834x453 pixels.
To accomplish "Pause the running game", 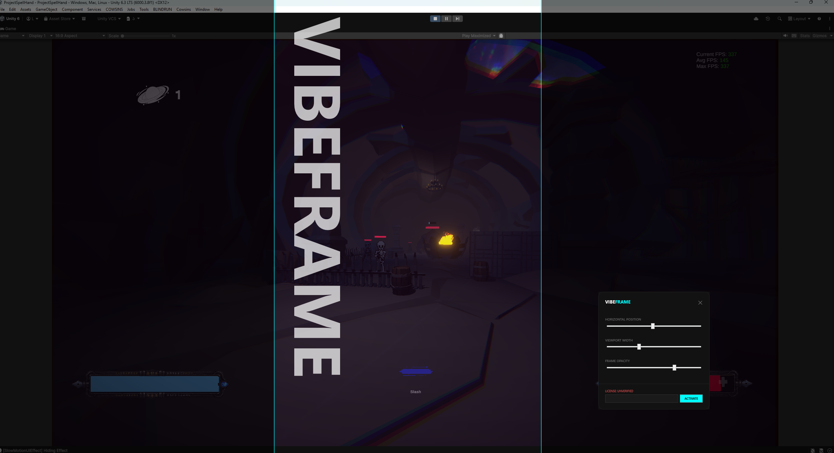I will (446, 19).
